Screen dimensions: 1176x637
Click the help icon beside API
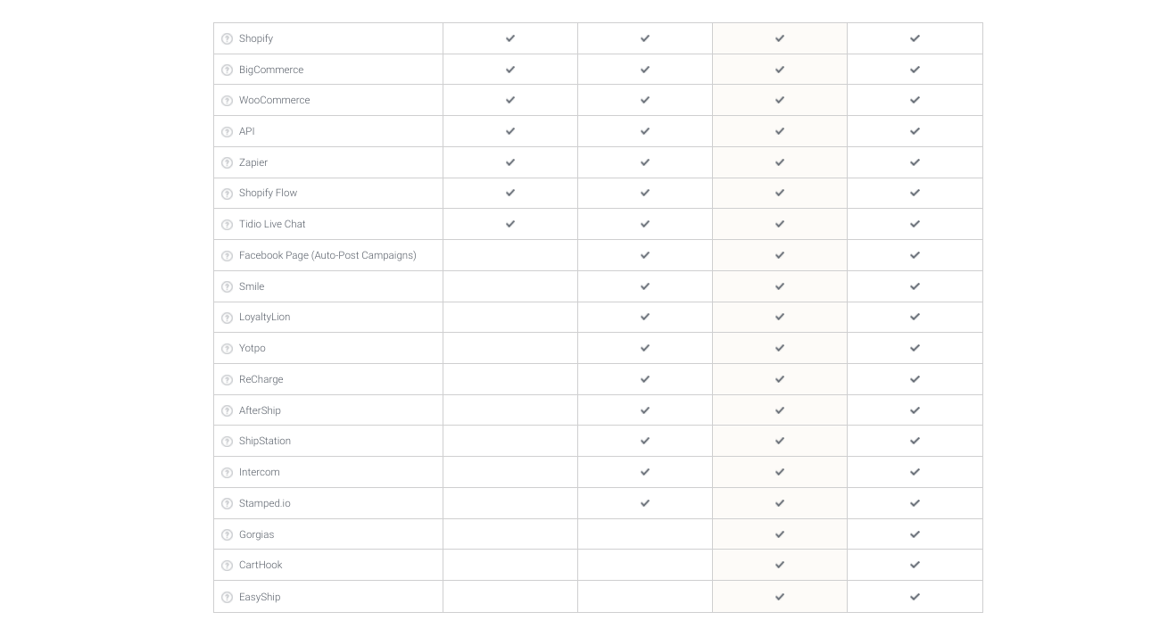point(227,132)
